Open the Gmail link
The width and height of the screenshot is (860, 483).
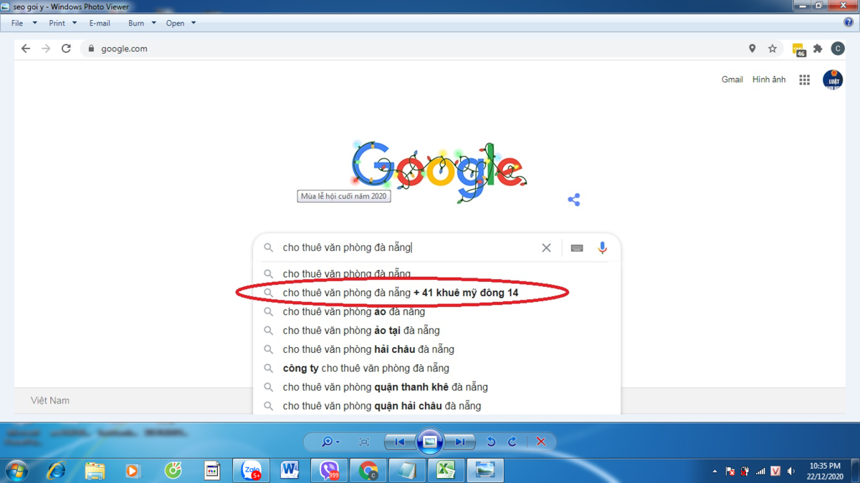coord(732,79)
